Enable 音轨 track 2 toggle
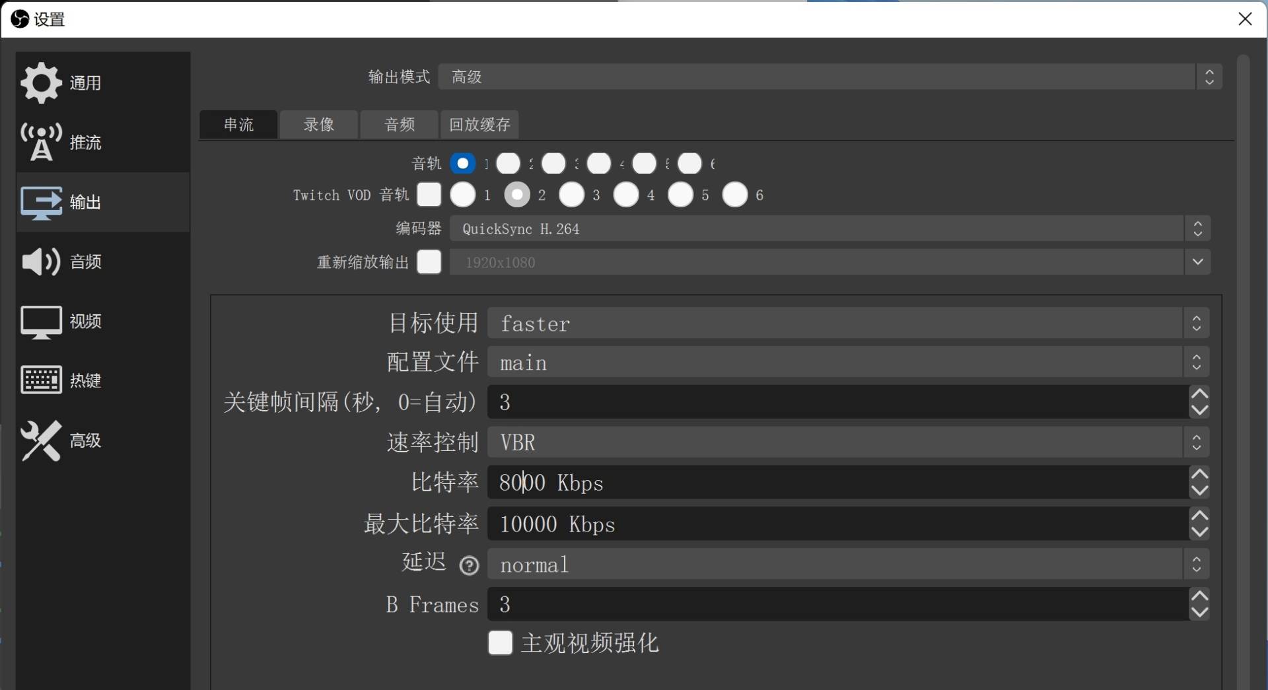The image size is (1268, 690). click(x=509, y=163)
